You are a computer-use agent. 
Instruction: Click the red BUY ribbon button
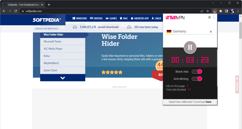158,75
